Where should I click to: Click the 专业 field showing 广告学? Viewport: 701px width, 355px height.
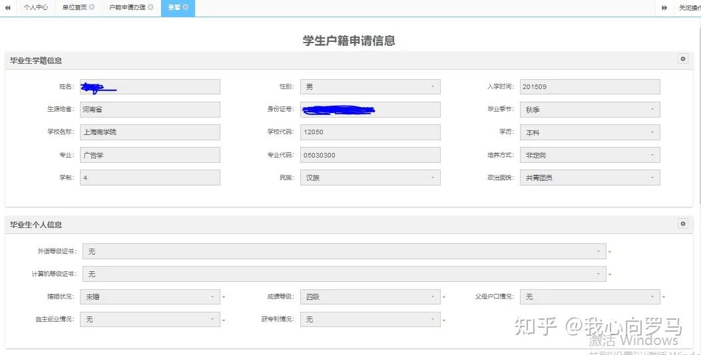click(x=150, y=155)
